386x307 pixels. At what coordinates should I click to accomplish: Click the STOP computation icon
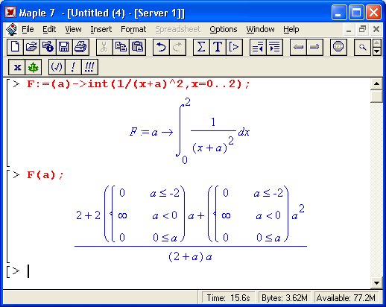click(338, 47)
